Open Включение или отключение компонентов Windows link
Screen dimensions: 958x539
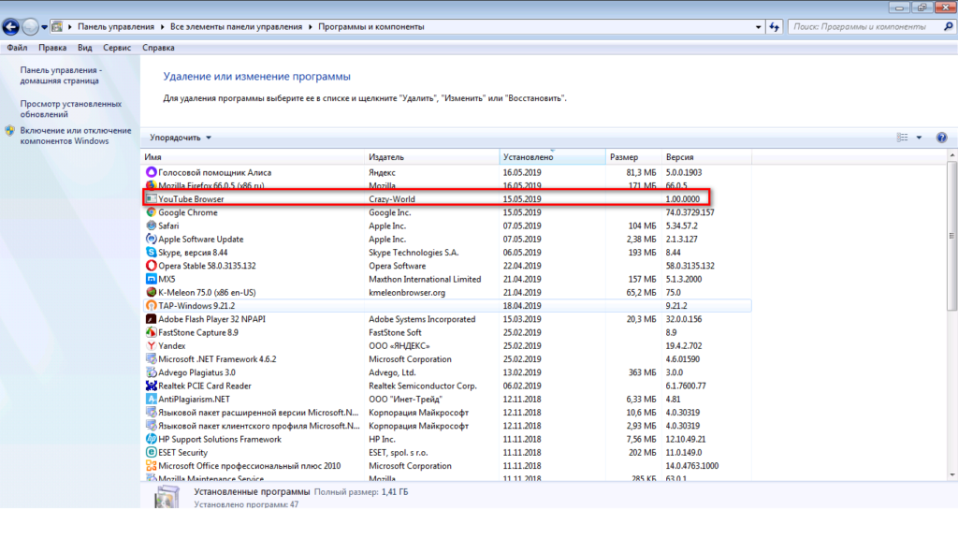click(76, 136)
